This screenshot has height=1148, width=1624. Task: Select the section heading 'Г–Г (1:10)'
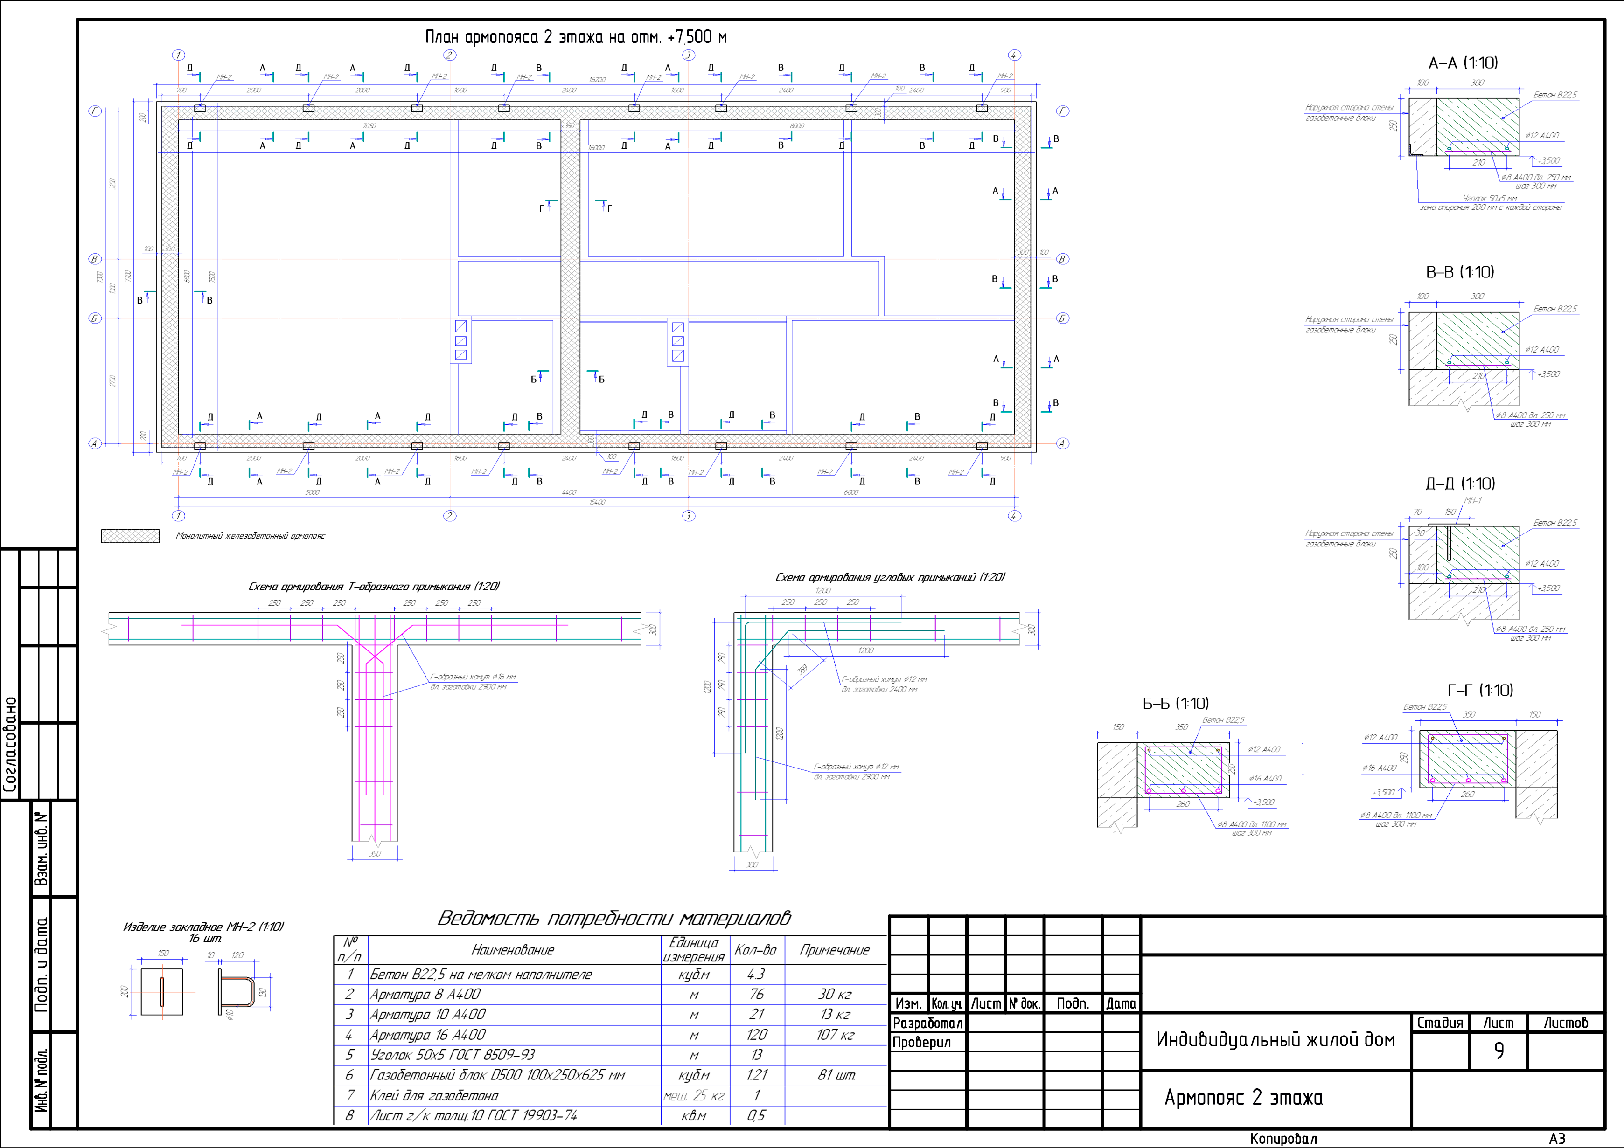tap(1480, 690)
